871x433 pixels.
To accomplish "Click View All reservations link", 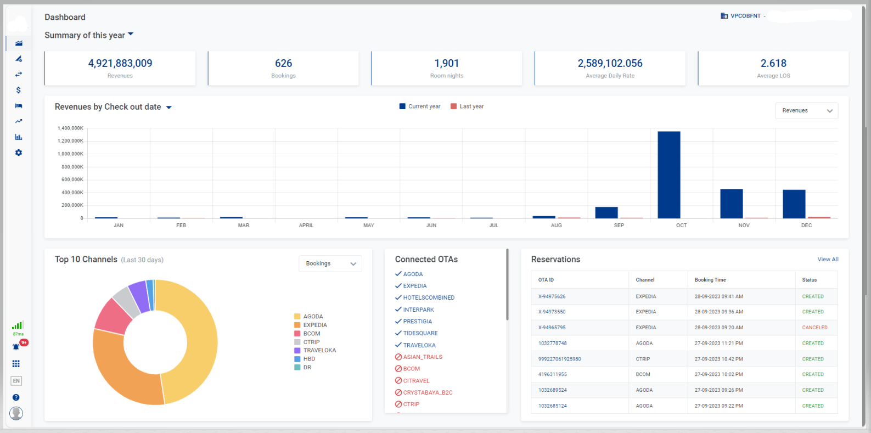I will coord(828,260).
